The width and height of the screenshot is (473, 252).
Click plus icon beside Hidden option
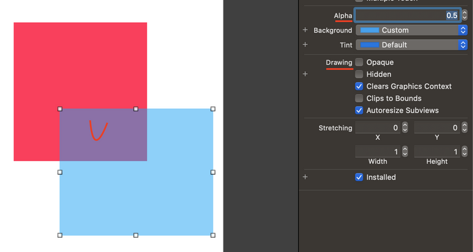point(305,74)
